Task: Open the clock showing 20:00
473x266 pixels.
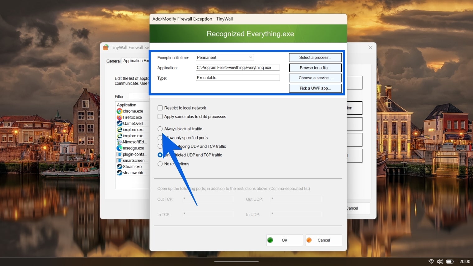Action: point(465,262)
